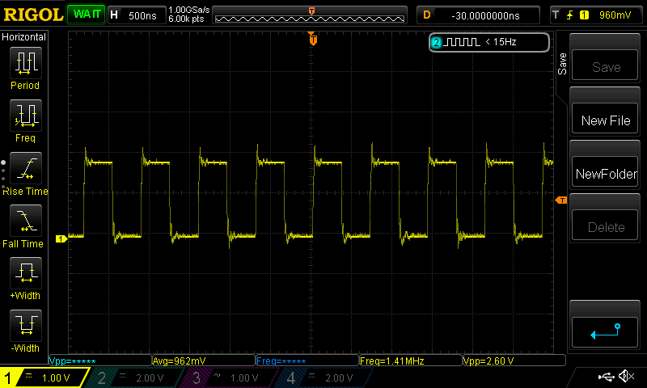Click the 1.00GSa/s sample rate text
The image size is (647, 388).
pos(189,10)
